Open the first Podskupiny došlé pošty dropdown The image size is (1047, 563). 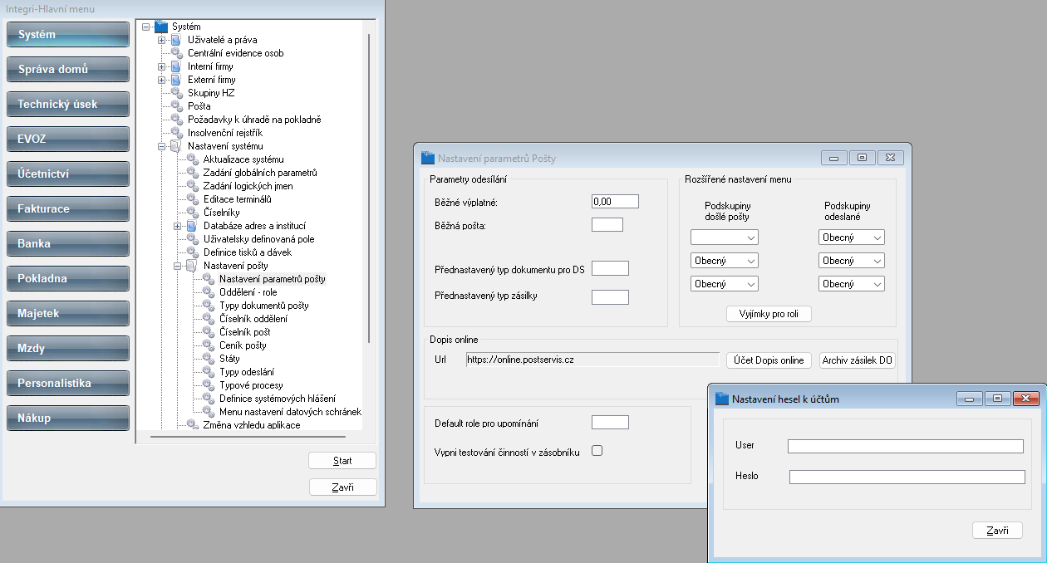(x=725, y=237)
